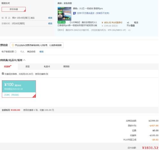
Task: Click 修改 to edit invoice information
Action: click(42, 52)
